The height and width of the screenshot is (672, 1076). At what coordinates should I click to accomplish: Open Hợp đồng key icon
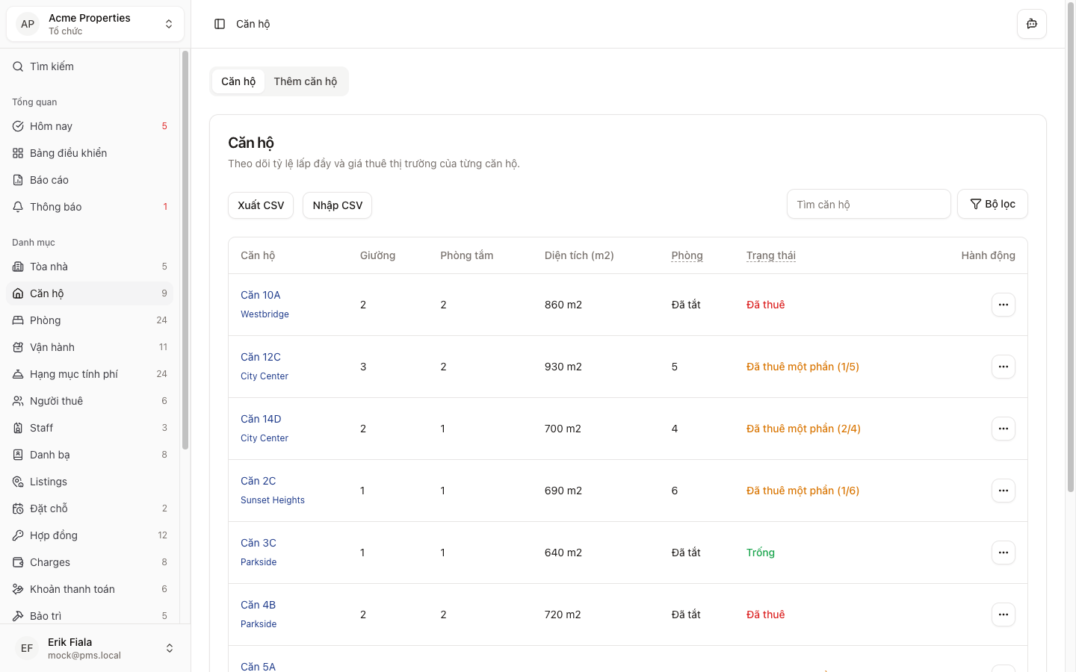pyautogui.click(x=18, y=535)
